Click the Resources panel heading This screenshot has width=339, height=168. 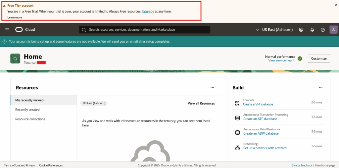coord(27,87)
